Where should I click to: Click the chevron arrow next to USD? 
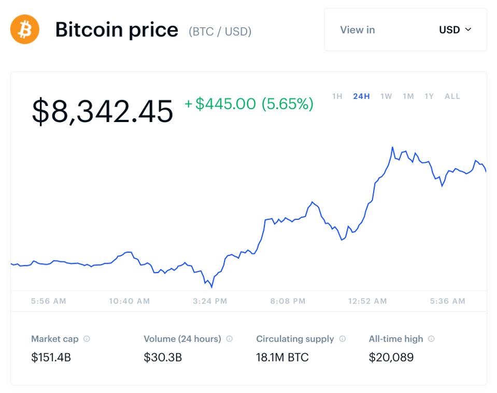pos(468,30)
